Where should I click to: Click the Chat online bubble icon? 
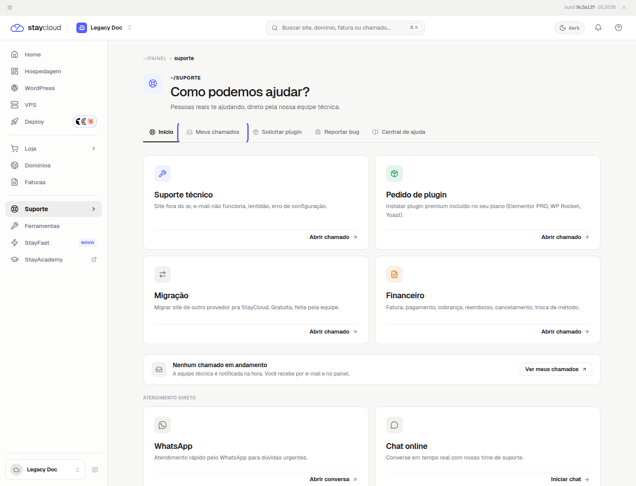[x=394, y=425]
